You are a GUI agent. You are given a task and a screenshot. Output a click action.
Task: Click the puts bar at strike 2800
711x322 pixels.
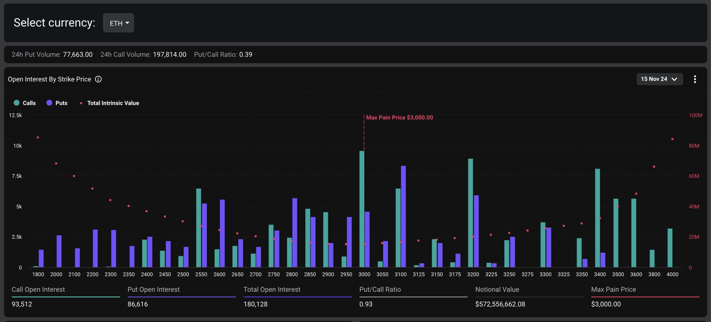(295, 232)
